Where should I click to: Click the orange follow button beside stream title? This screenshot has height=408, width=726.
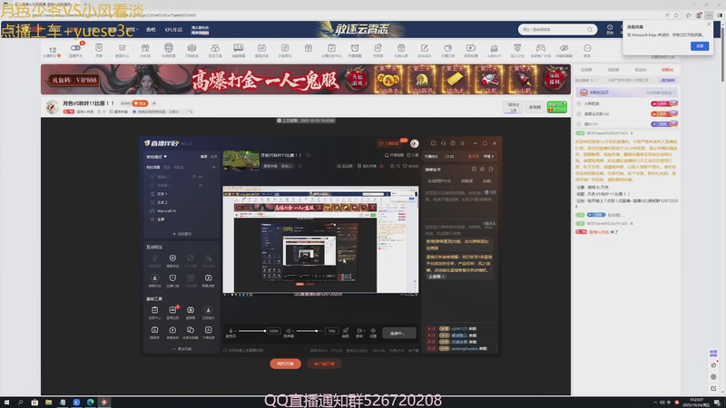140,103
